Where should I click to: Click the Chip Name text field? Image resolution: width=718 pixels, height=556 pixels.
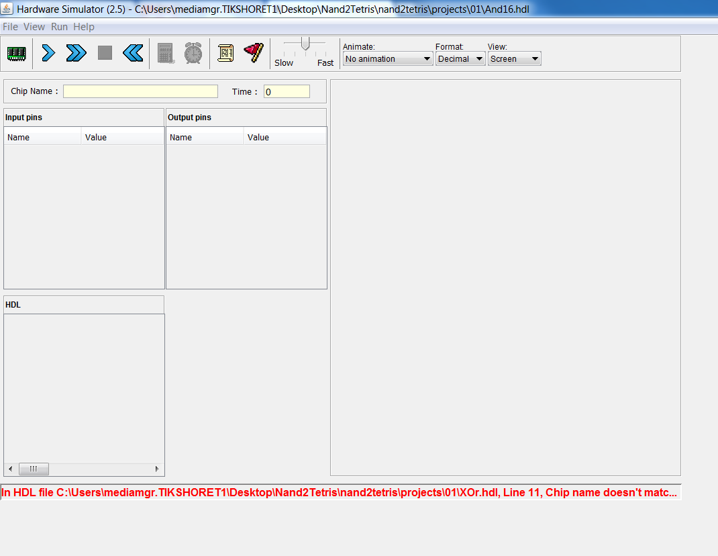(x=140, y=91)
